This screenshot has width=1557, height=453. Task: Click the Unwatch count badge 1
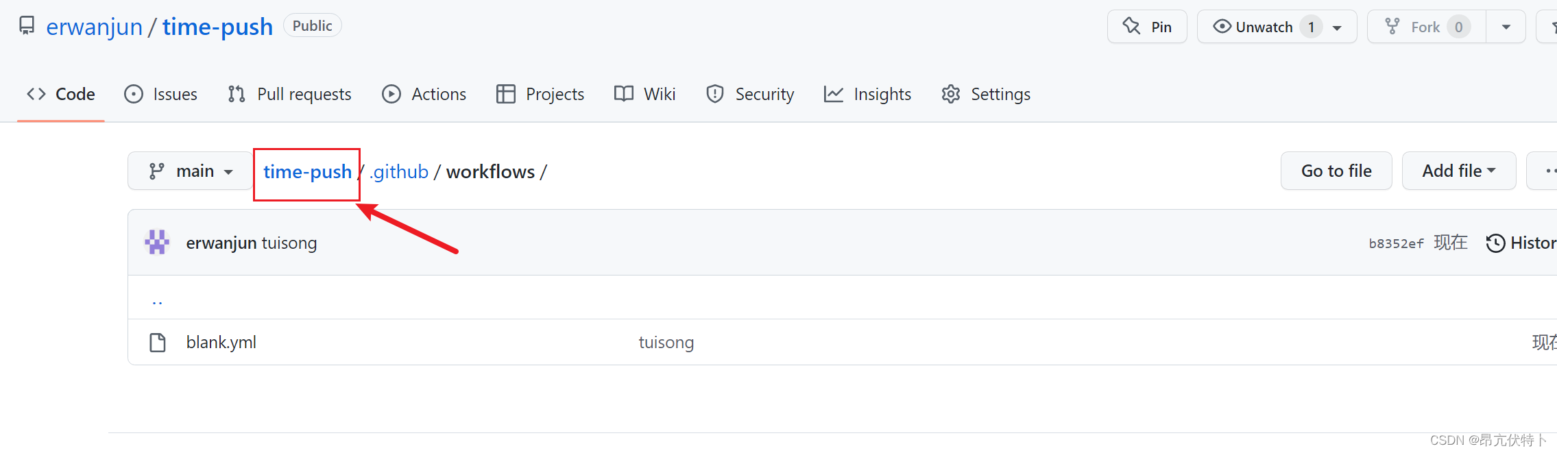pos(1312,27)
